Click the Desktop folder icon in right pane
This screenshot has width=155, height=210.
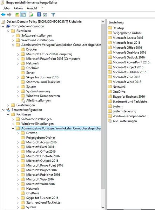pos(110,28)
